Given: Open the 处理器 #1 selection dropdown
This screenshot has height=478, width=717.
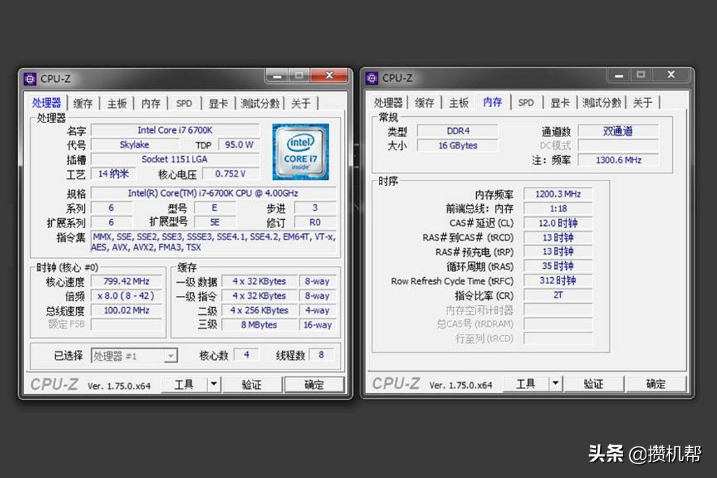Looking at the screenshot, I should click(x=170, y=356).
